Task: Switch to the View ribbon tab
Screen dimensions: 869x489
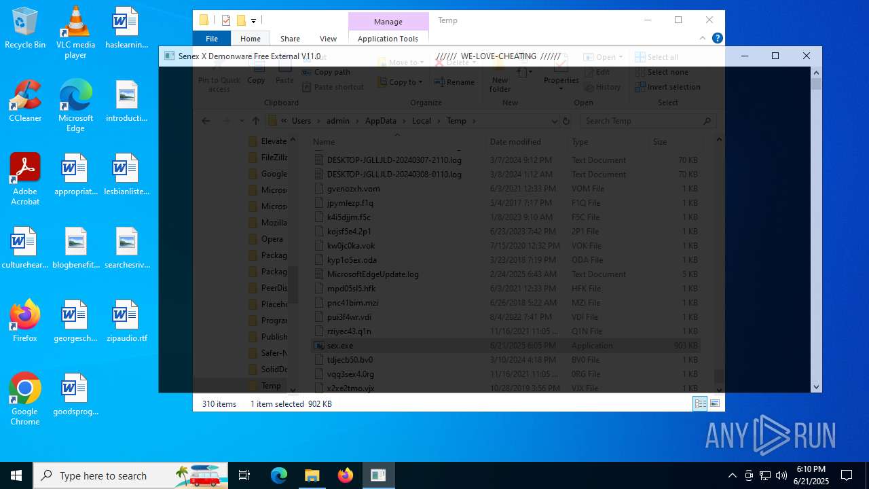Action: 328,39
